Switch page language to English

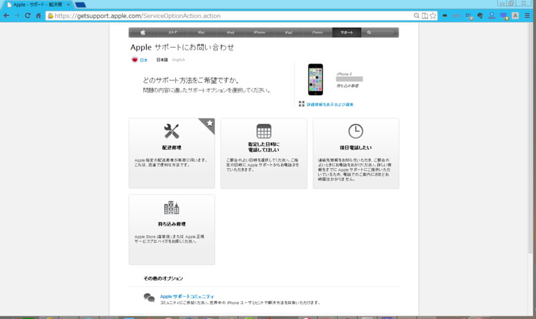click(178, 60)
